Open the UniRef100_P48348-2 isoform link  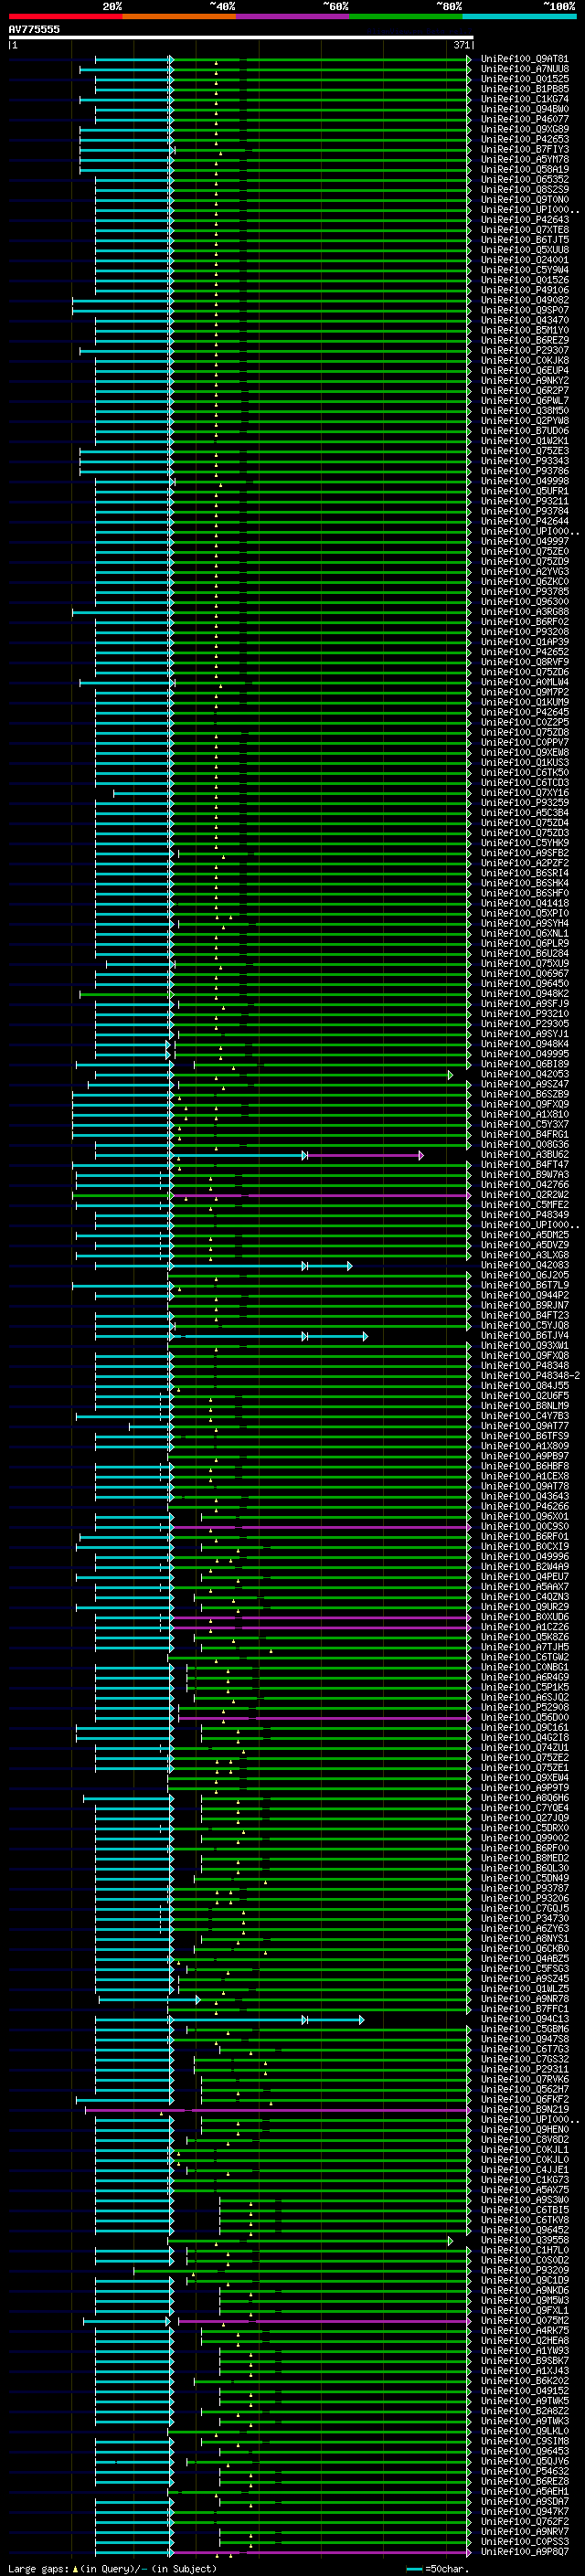[530, 1376]
